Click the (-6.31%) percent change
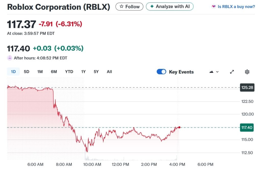262x169 pixels. point(69,24)
